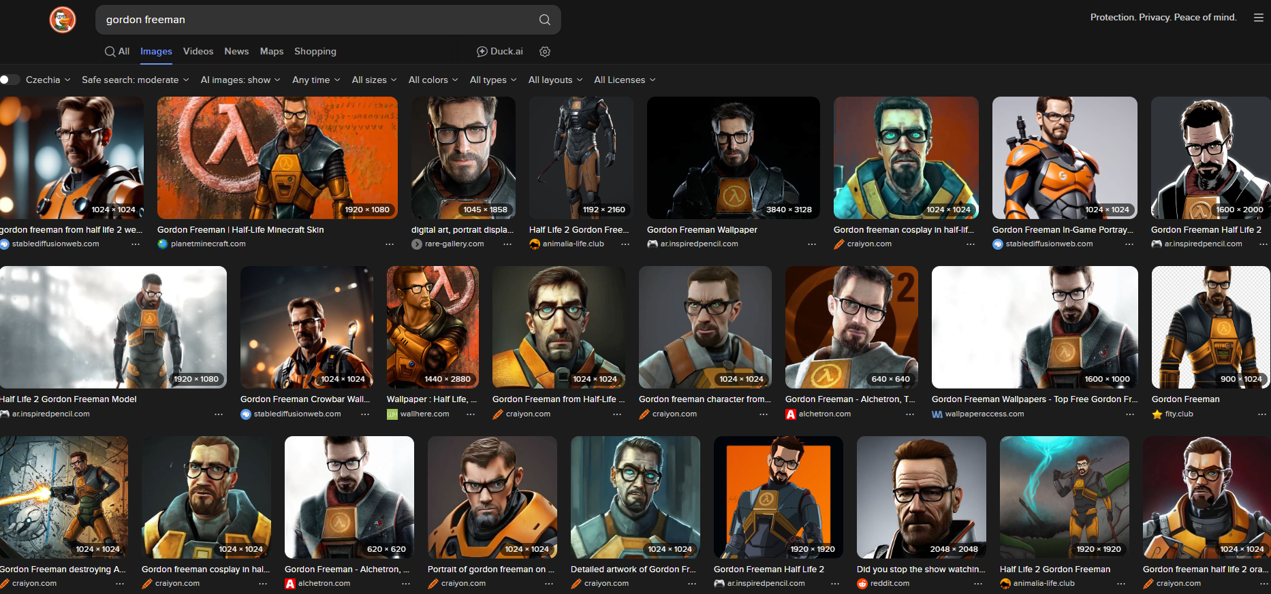
Task: Expand the Czechia region dropdown
Action: 48,80
